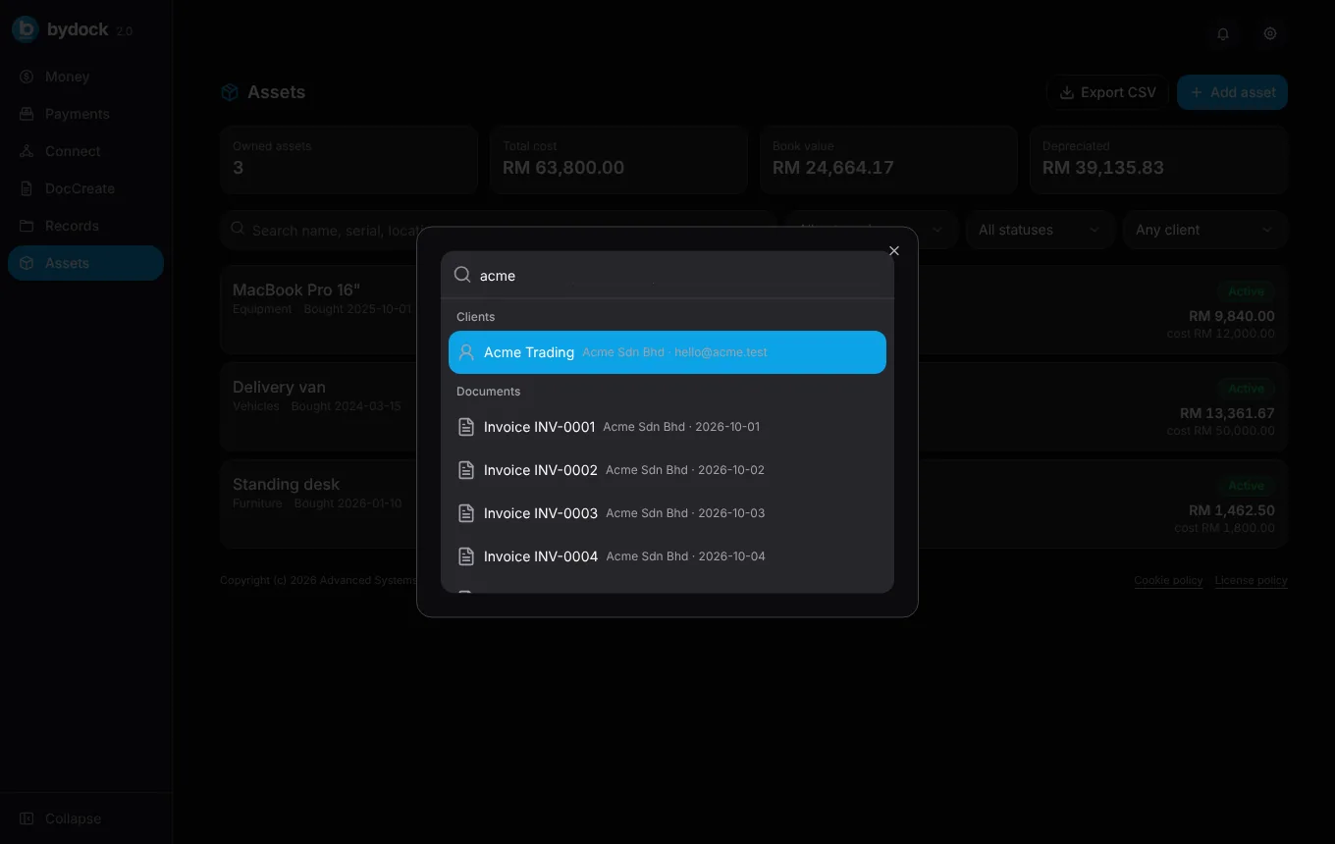Image resolution: width=1335 pixels, height=844 pixels.
Task: Focus the assets search name, serial field
Action: coord(498,230)
